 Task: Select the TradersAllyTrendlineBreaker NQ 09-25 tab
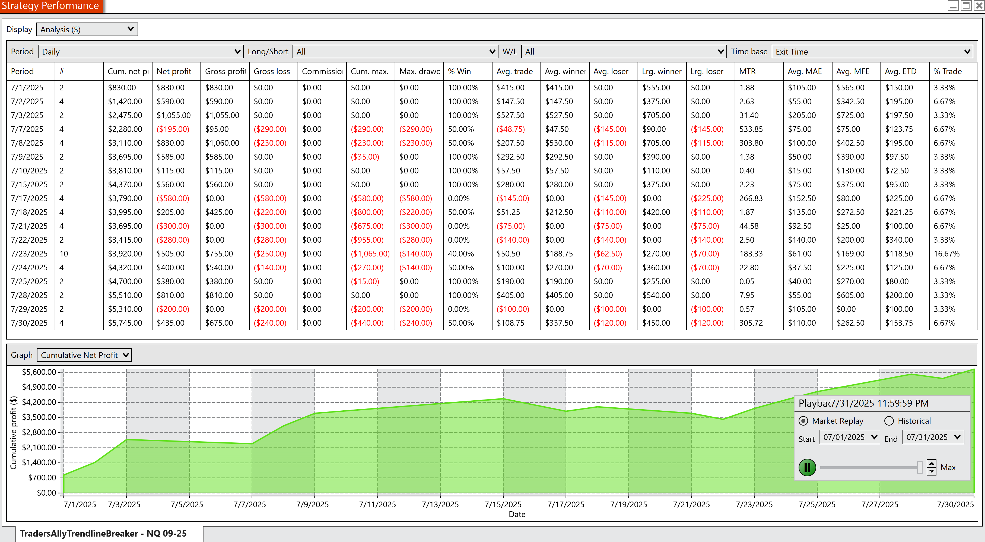click(103, 534)
